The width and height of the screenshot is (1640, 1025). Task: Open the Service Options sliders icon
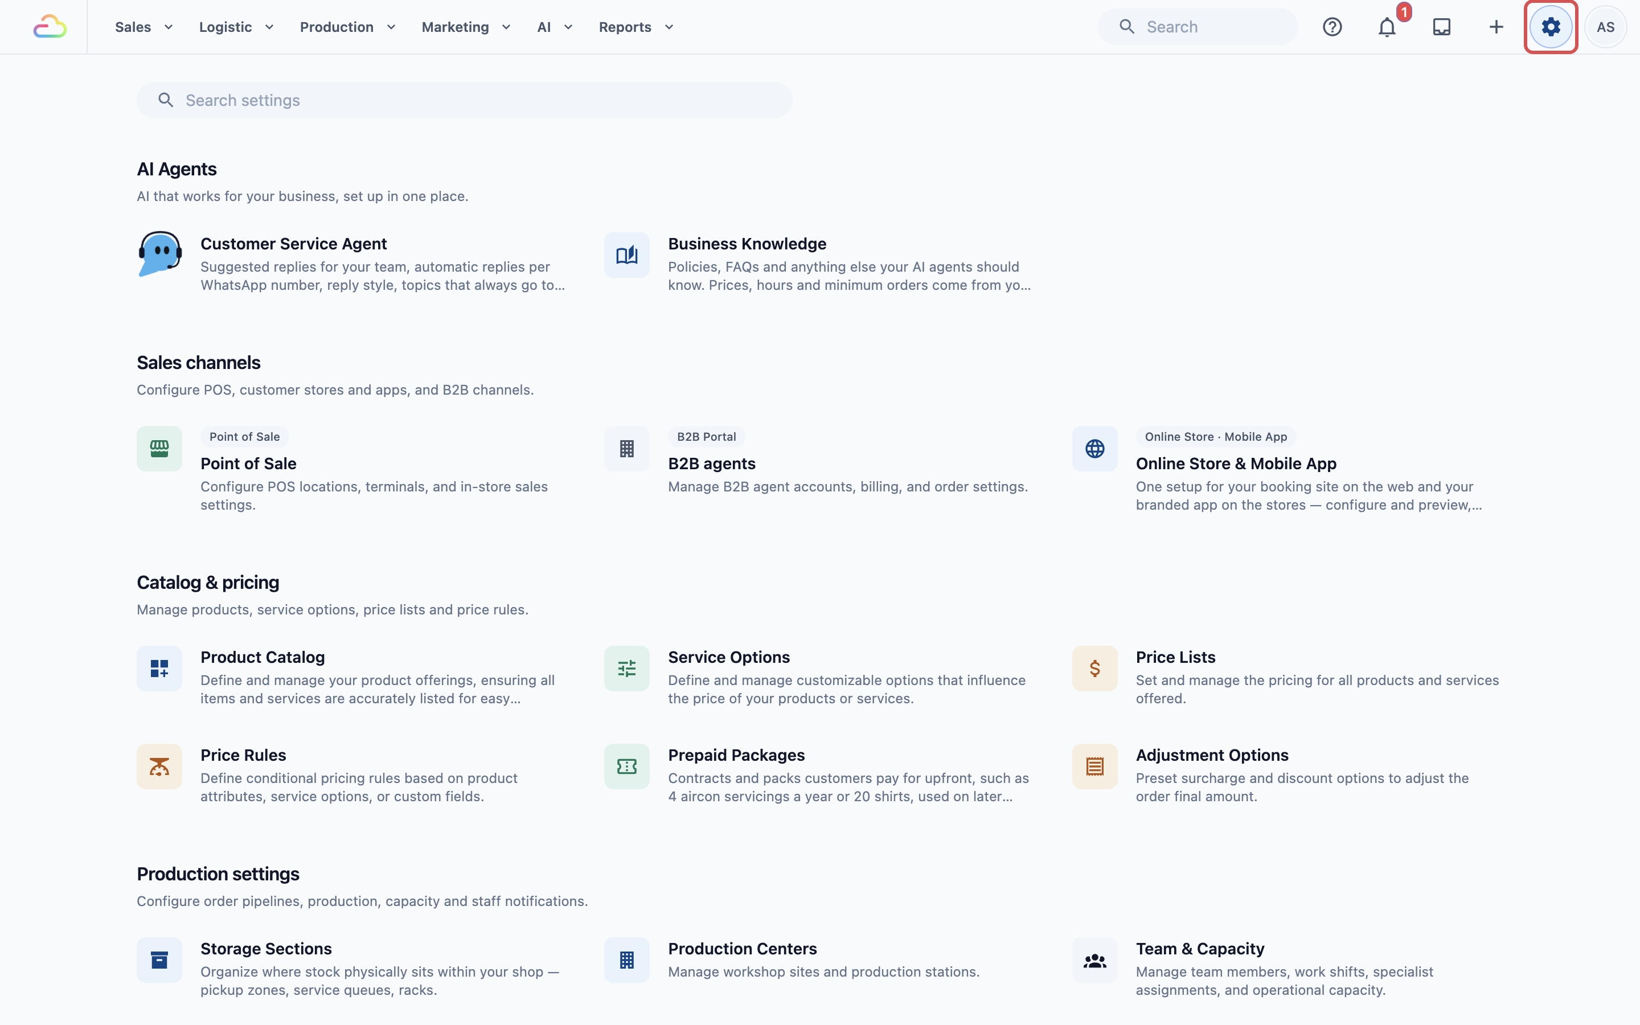[627, 669]
